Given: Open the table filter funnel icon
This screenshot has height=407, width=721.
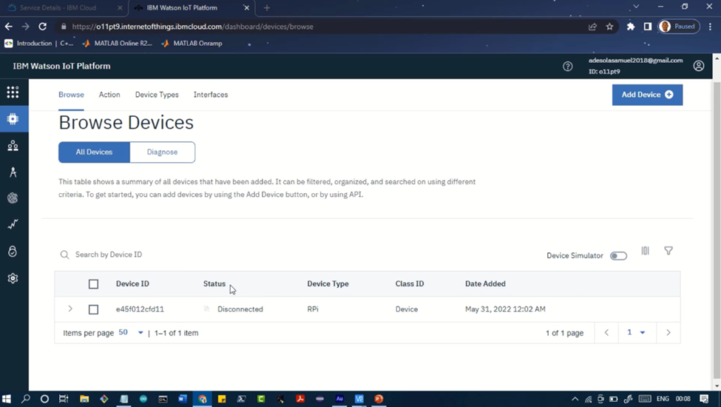Looking at the screenshot, I should [668, 251].
